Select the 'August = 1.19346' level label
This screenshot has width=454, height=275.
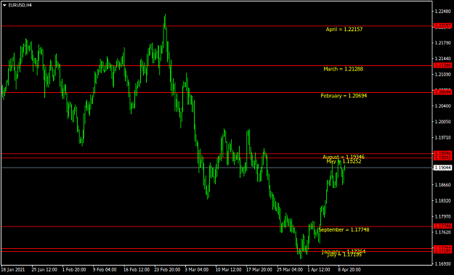point(344,157)
